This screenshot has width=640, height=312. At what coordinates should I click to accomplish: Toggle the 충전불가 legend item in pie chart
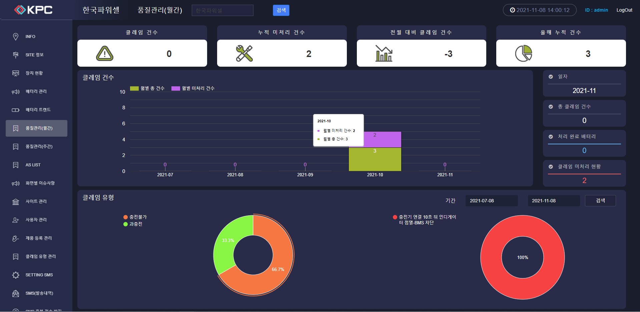(135, 217)
